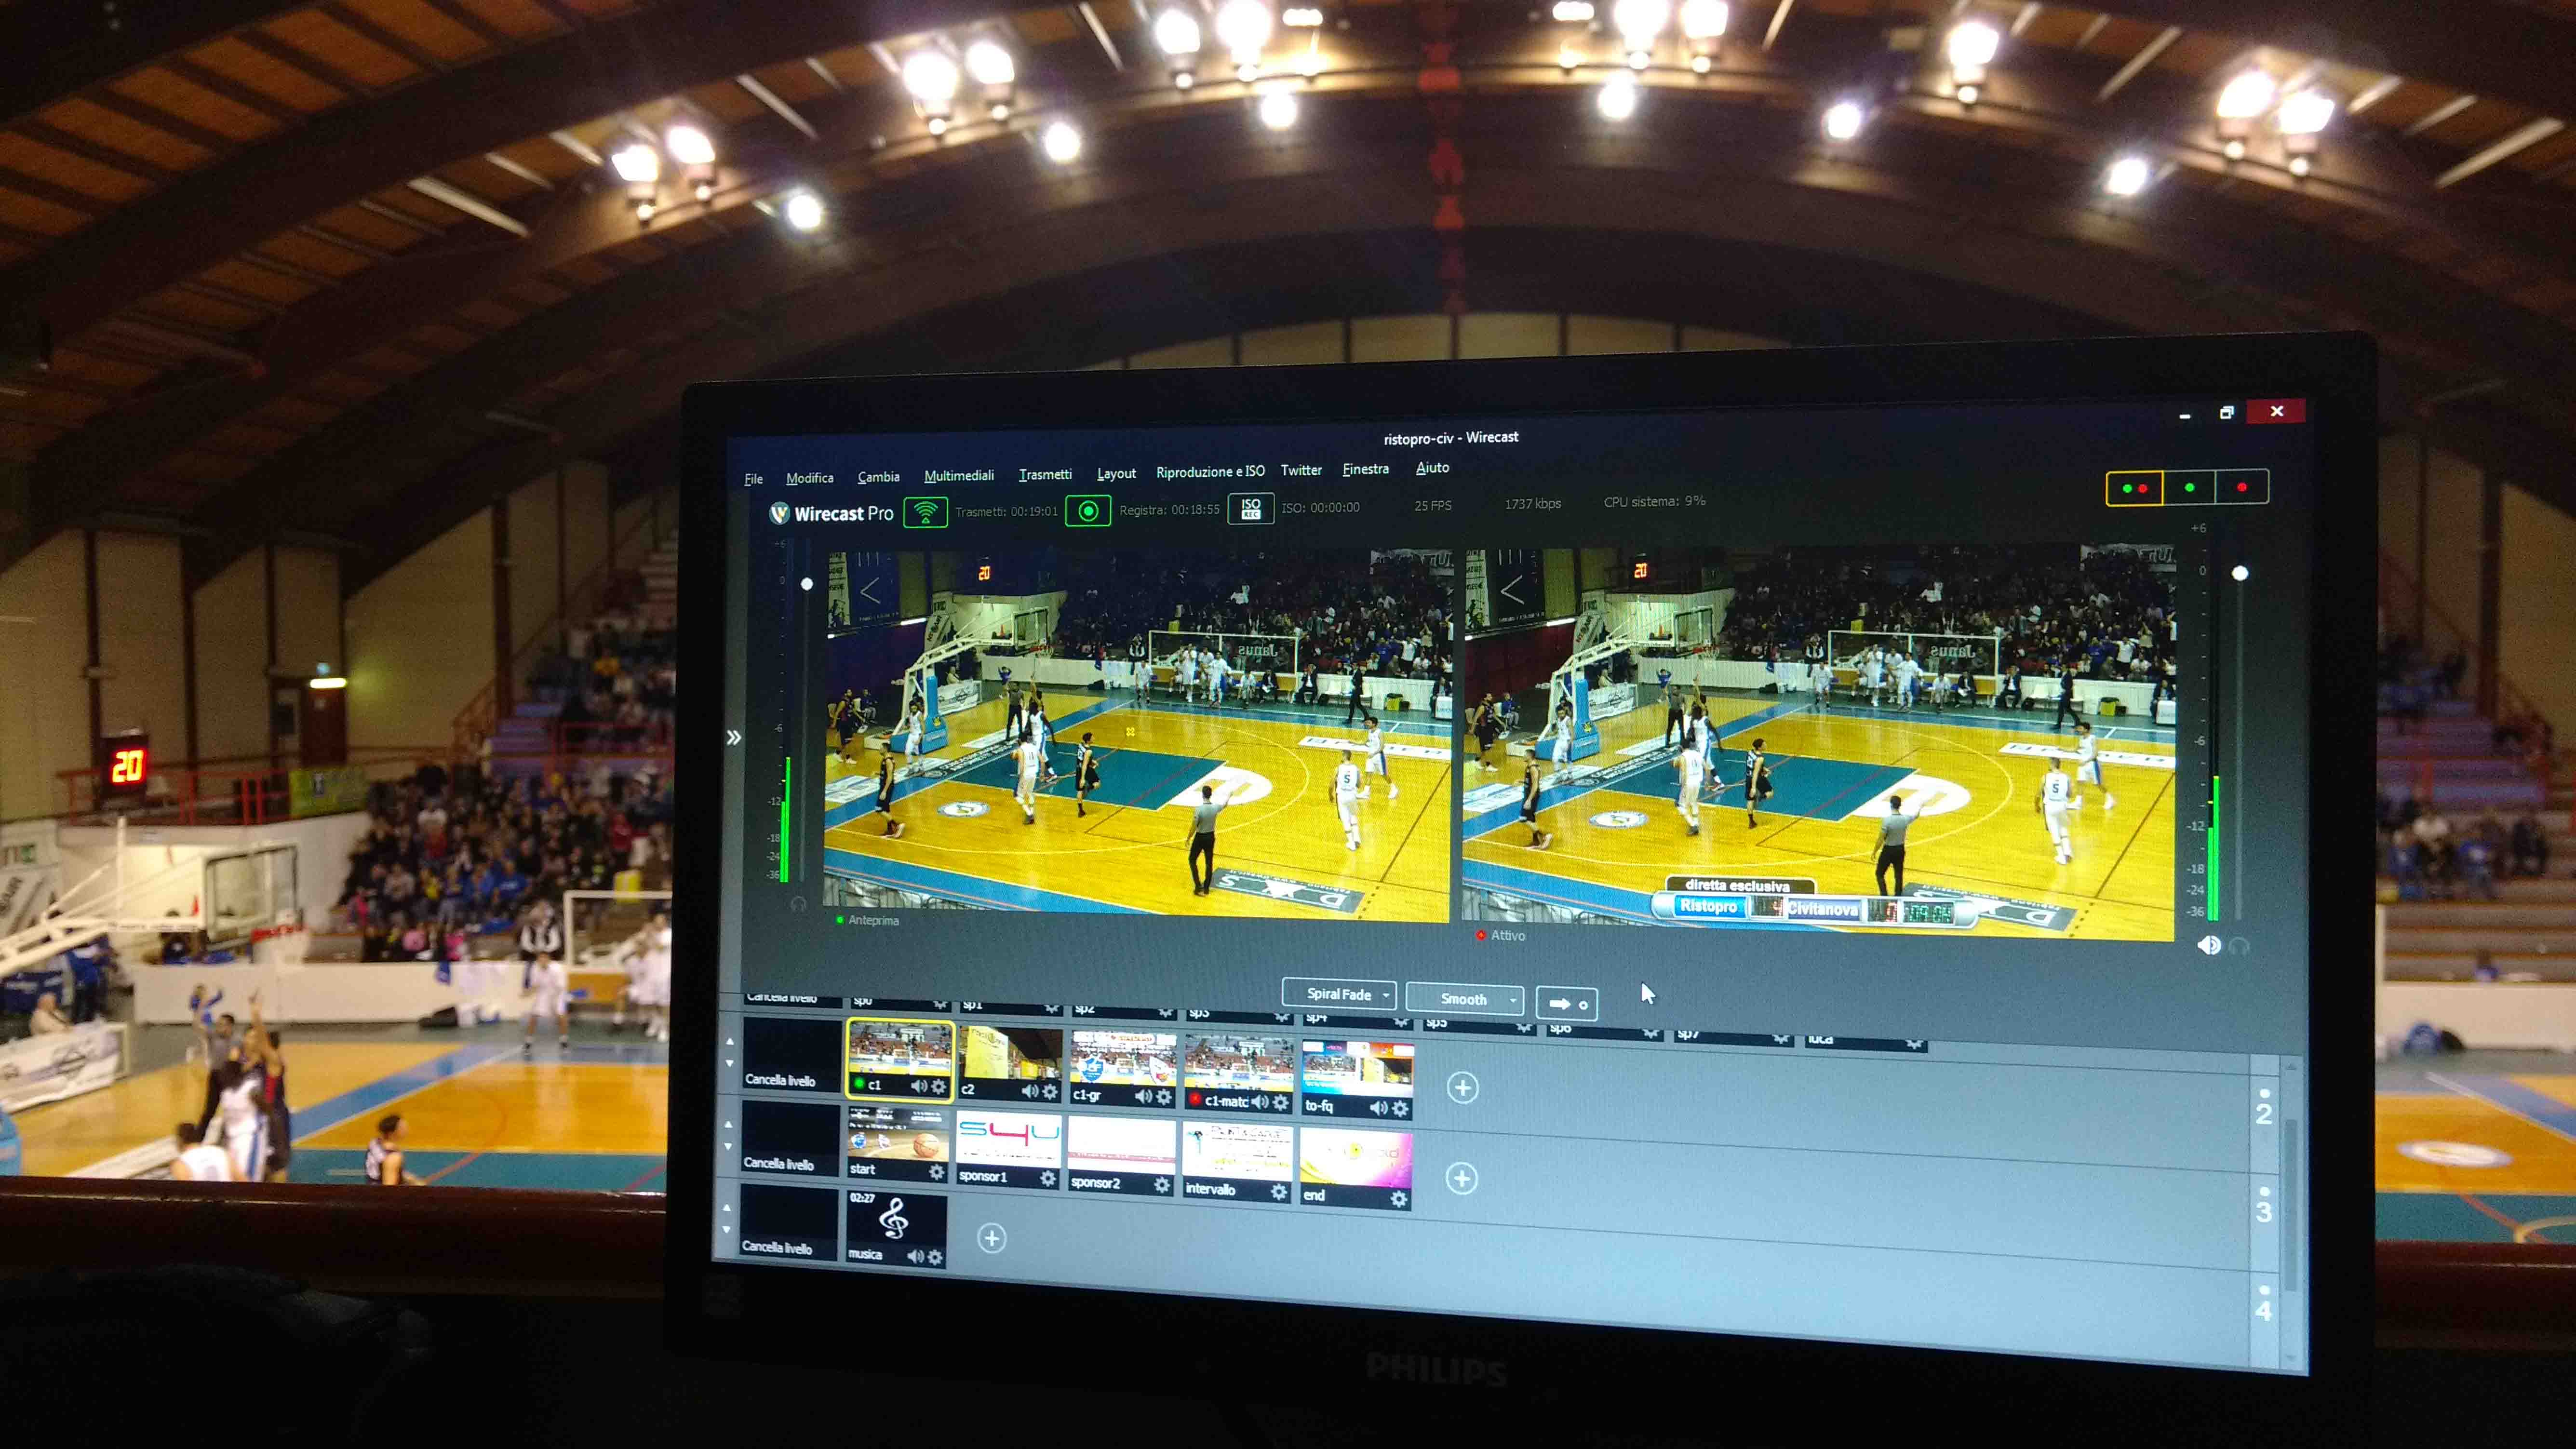Mute audio on to-fq shot
Screen dimensions: 2576x1449
click(x=1378, y=1108)
